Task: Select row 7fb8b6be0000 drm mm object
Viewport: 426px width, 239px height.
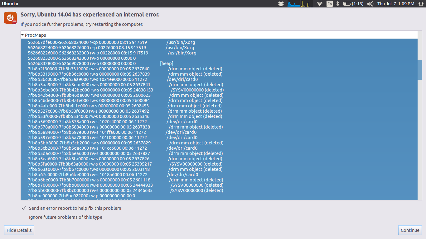Action: click(x=219, y=180)
